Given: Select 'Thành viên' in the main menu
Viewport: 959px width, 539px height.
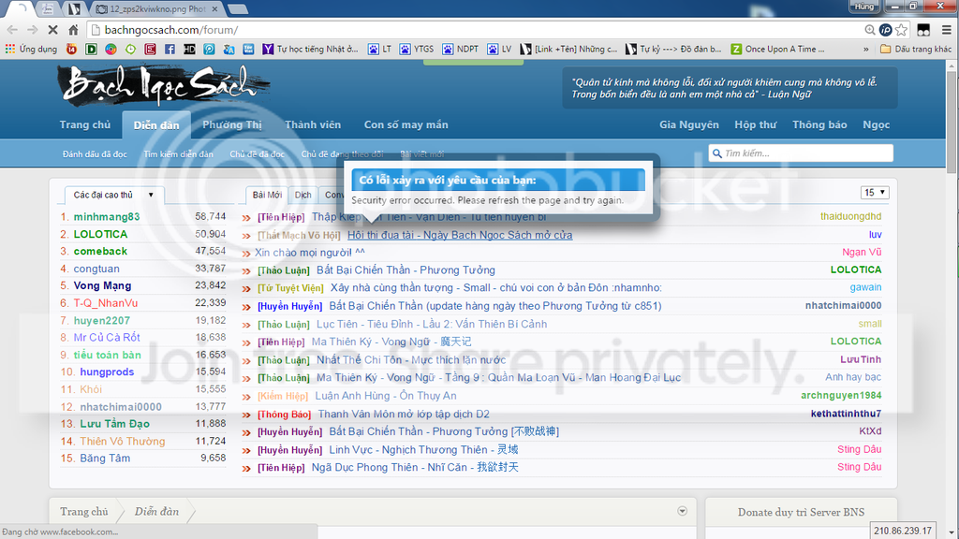Looking at the screenshot, I should (x=313, y=124).
